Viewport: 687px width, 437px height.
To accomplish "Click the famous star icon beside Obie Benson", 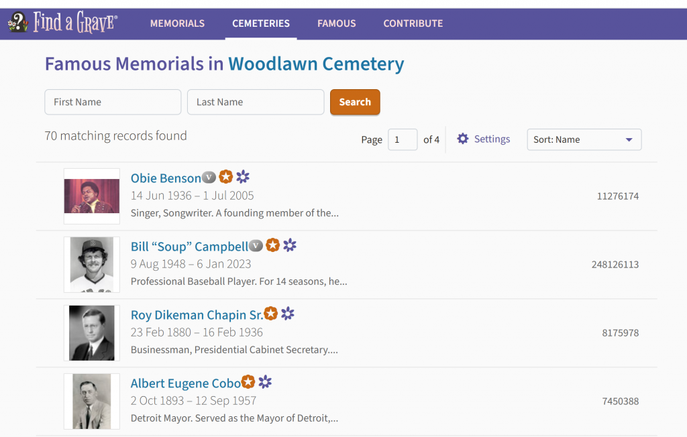I will pos(225,176).
